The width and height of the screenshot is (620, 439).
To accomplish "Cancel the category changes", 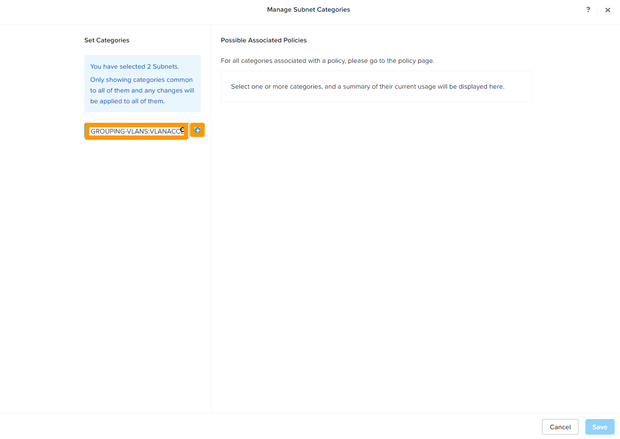I will pyautogui.click(x=560, y=427).
